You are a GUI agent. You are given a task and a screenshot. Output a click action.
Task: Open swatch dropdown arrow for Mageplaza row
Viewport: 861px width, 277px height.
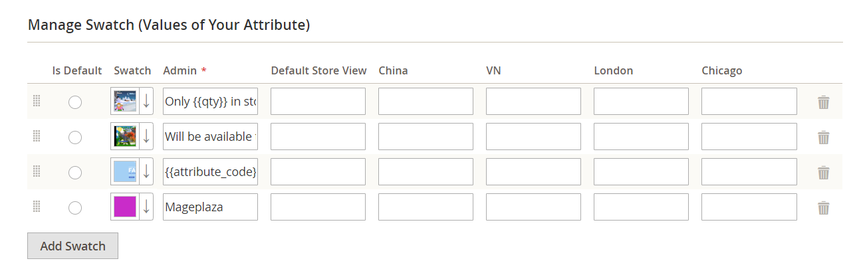coord(146,207)
